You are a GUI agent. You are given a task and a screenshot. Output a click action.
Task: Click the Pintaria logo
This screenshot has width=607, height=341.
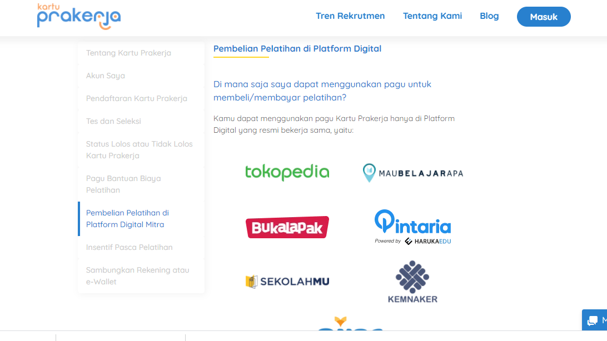pyautogui.click(x=412, y=227)
